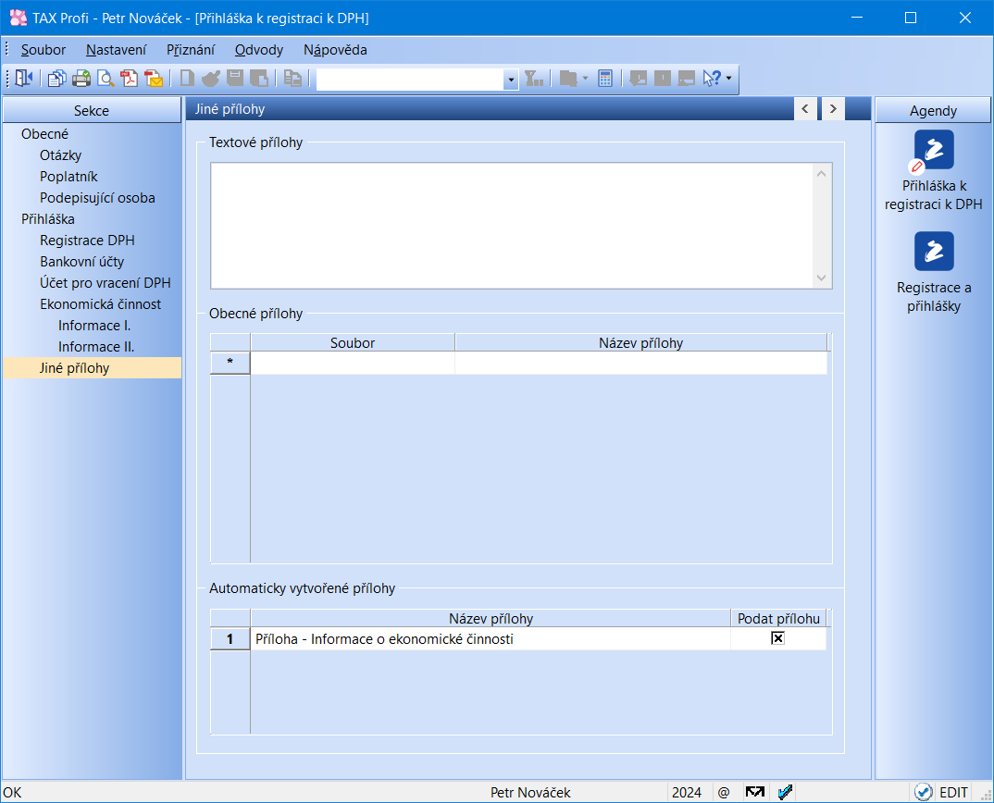Screen dimensions: 994x803
Task: Click the Sekce panel header
Action: [x=92, y=110]
